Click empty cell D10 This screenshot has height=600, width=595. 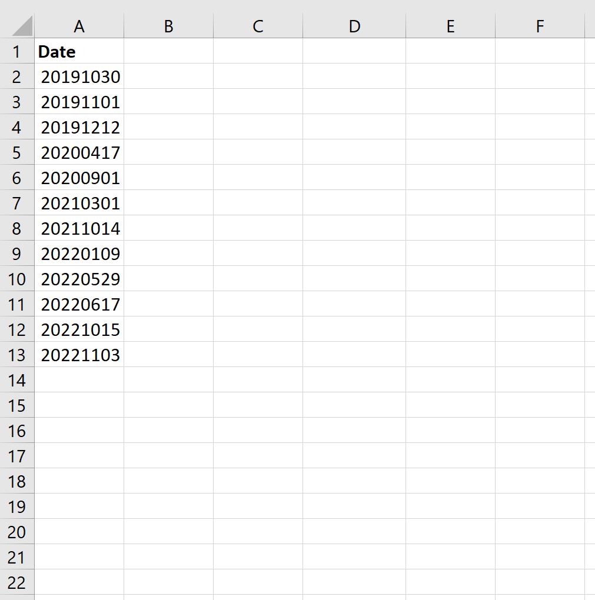[354, 279]
